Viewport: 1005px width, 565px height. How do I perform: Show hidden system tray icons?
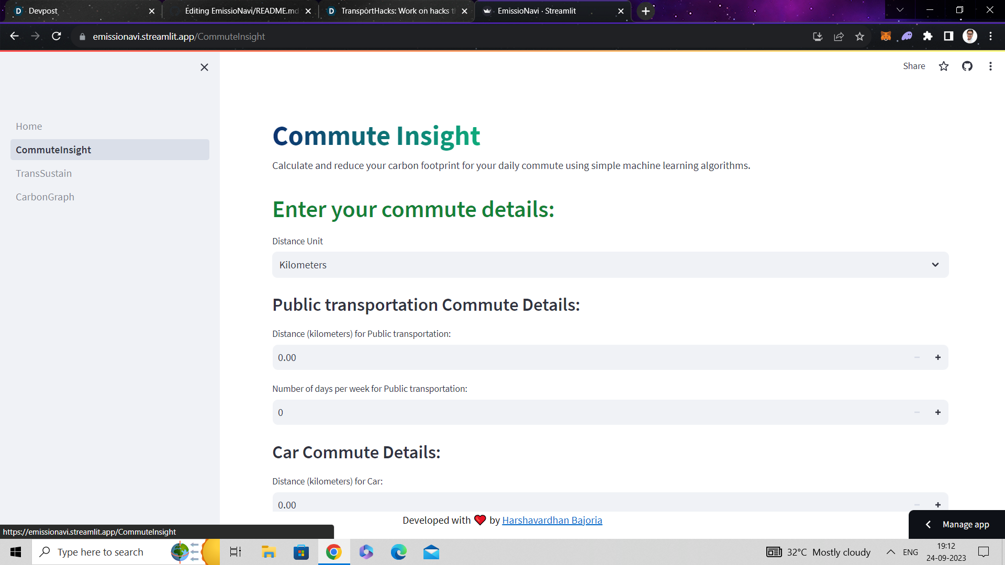[890, 552]
